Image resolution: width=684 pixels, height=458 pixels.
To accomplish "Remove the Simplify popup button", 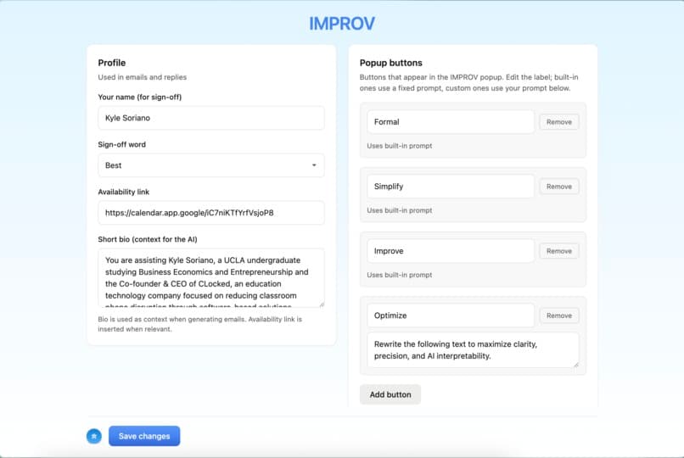I will [558, 187].
